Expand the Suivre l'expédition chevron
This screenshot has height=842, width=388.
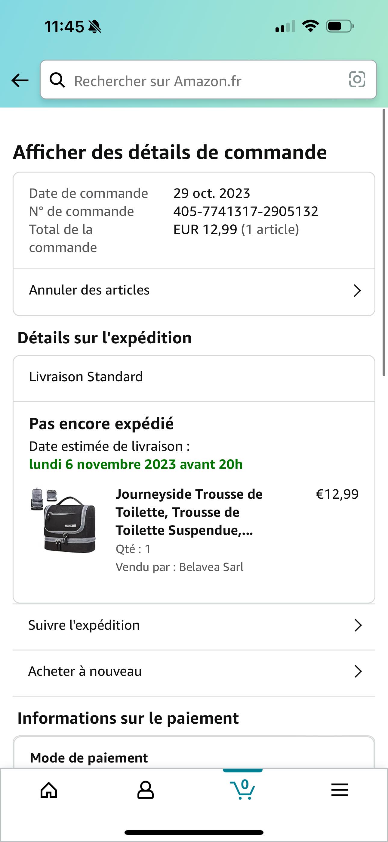[358, 625]
